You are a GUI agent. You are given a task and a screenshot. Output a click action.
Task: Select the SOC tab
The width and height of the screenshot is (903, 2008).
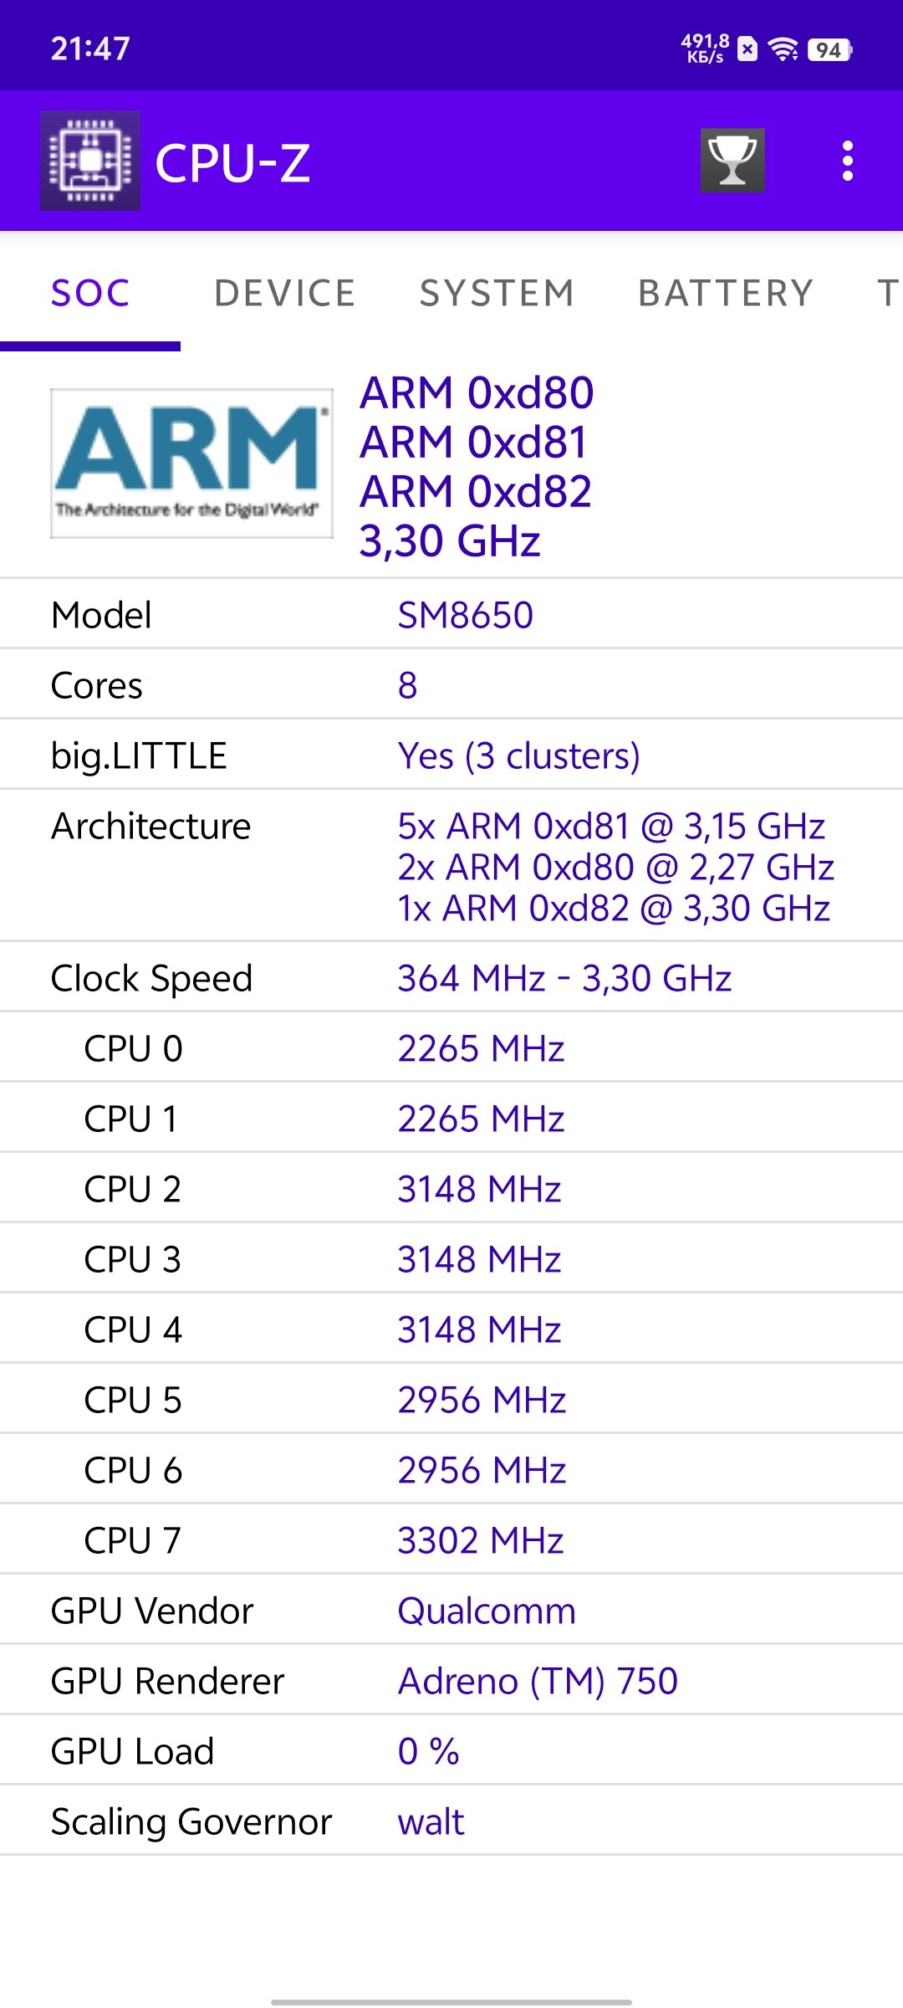coord(90,293)
